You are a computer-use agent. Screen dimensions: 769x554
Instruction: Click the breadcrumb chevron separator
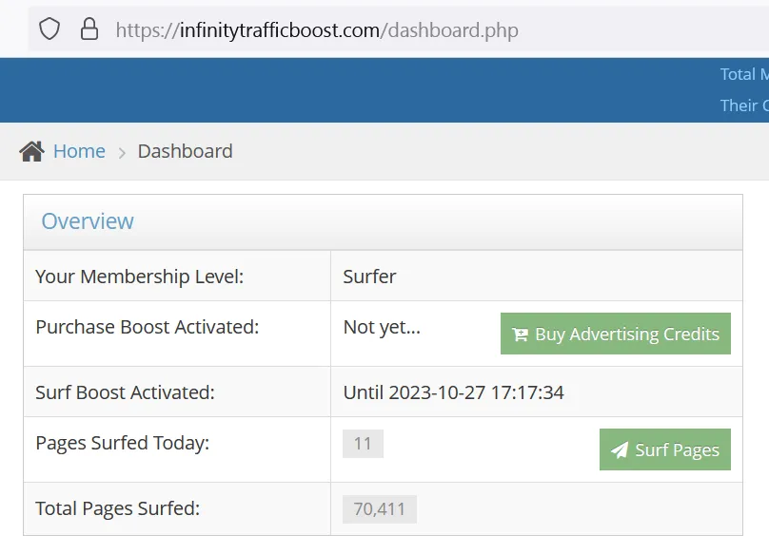tap(122, 152)
